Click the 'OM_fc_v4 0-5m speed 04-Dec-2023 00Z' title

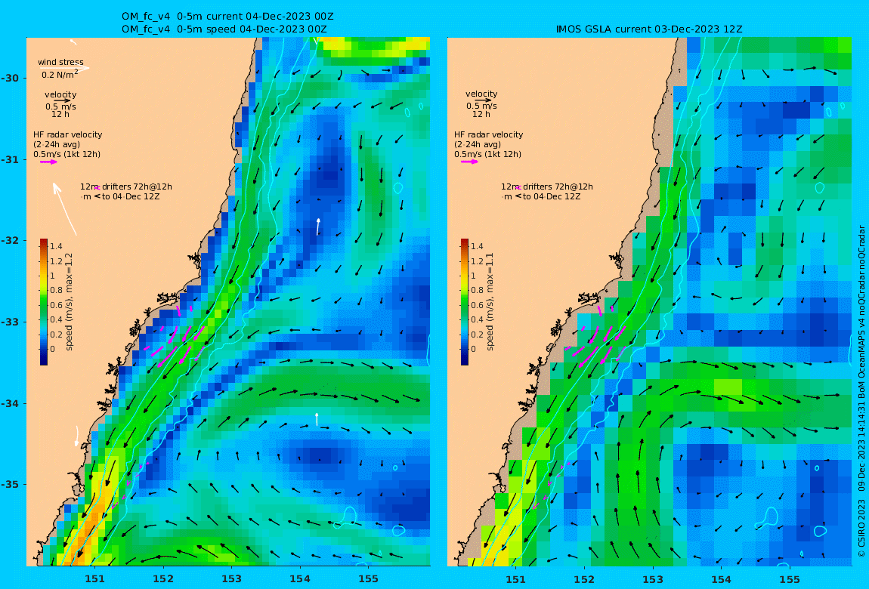224,29
